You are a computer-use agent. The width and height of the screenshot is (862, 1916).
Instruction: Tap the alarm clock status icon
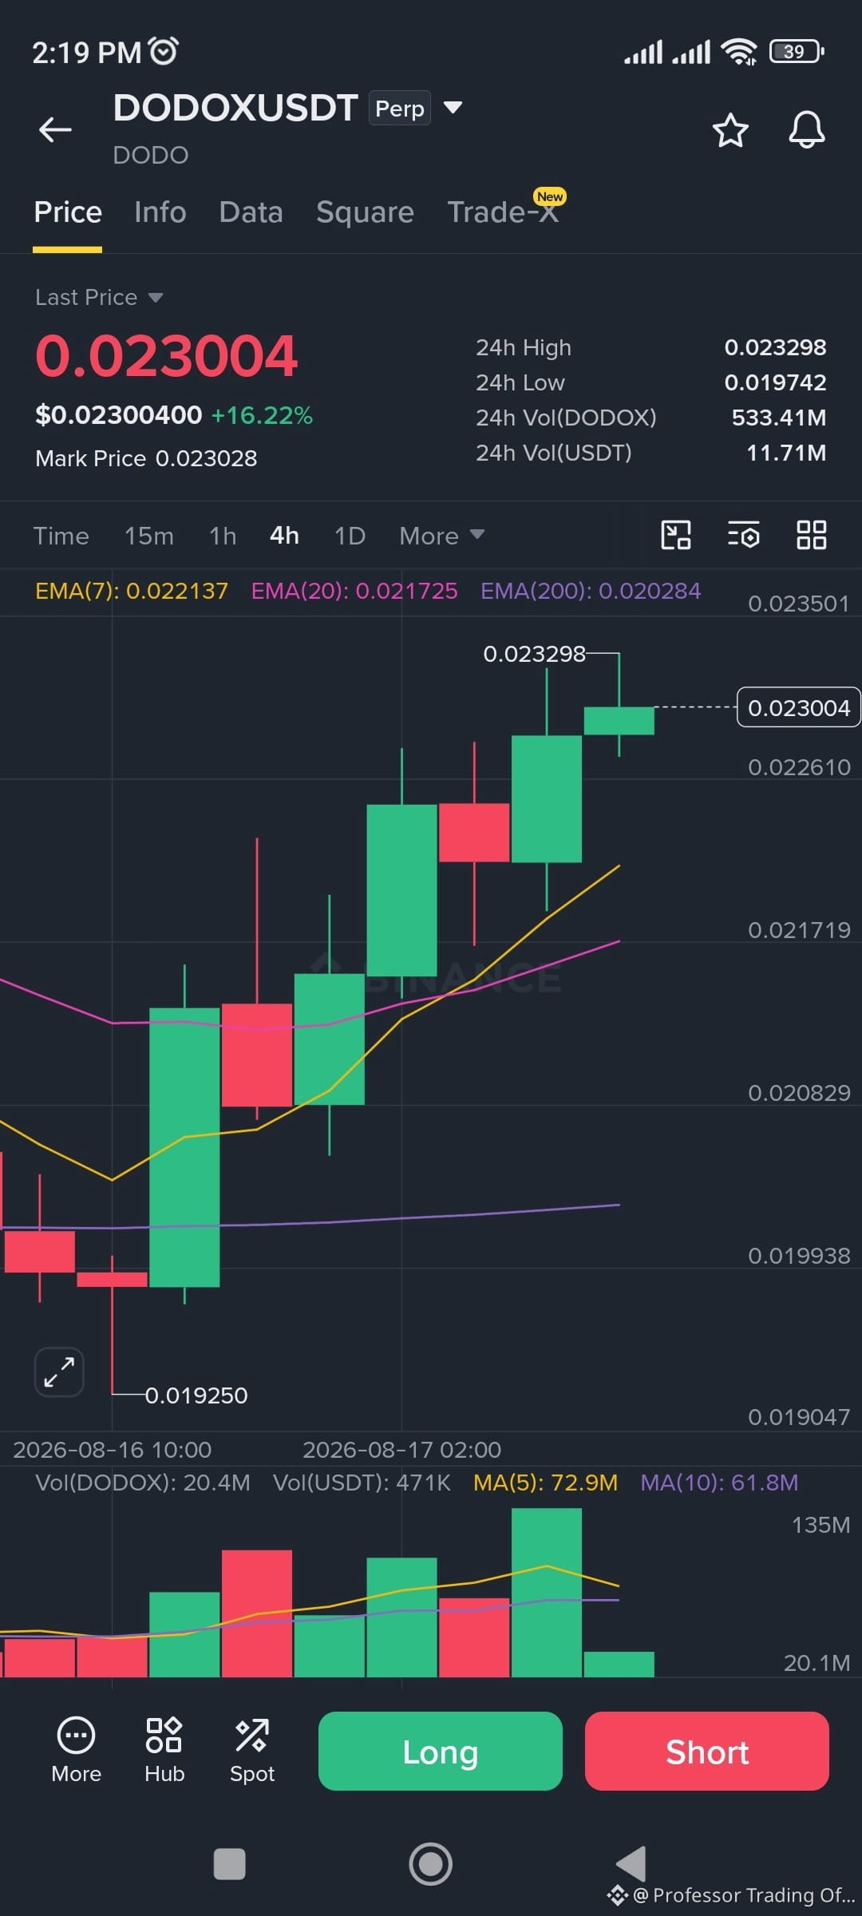click(164, 52)
